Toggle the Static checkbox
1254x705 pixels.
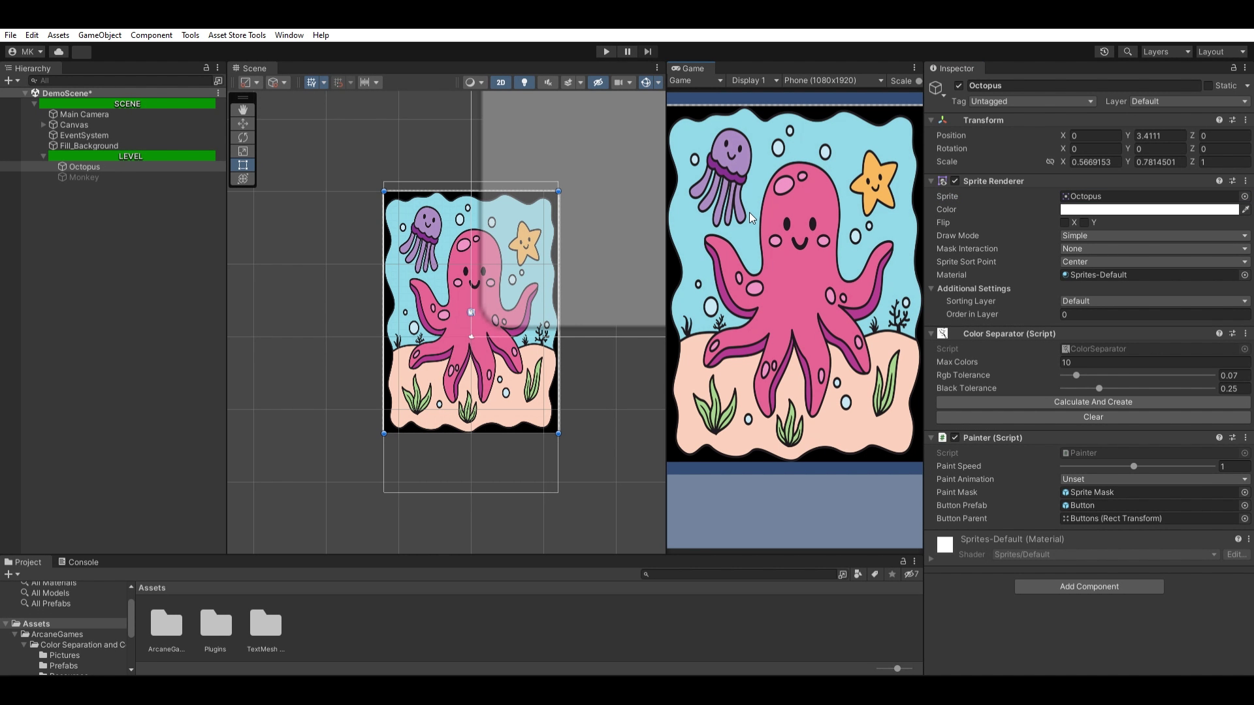pos(1208,86)
